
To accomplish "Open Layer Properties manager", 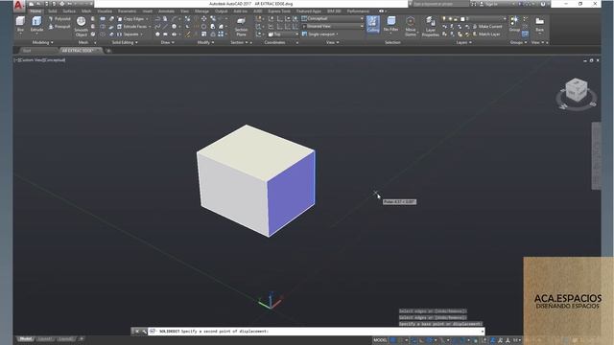I will pos(431,27).
